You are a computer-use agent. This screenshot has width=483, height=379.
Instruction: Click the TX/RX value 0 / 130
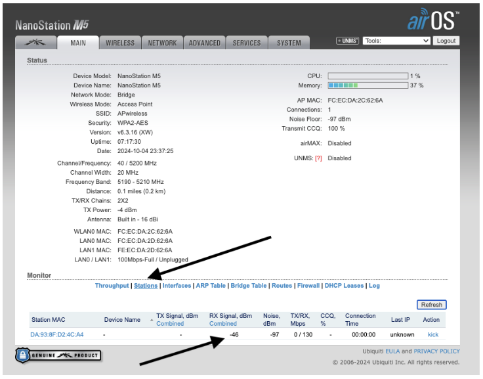[303, 334]
